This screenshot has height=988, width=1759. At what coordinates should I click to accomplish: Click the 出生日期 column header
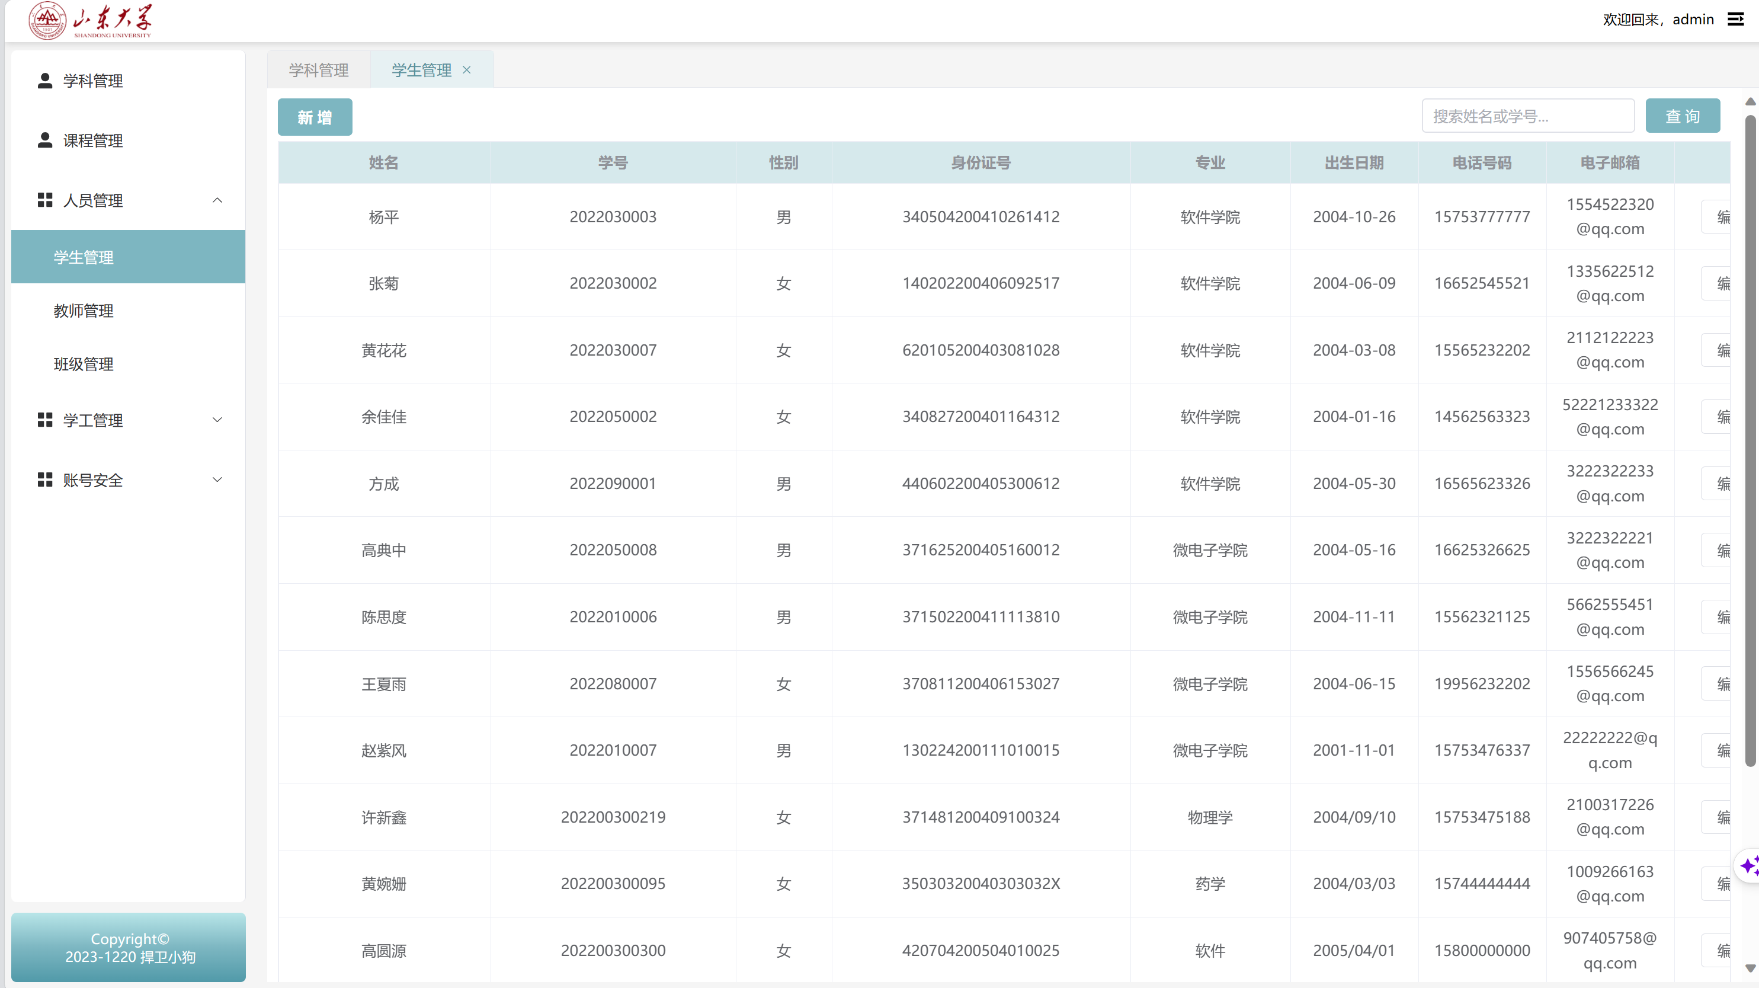[x=1354, y=162]
